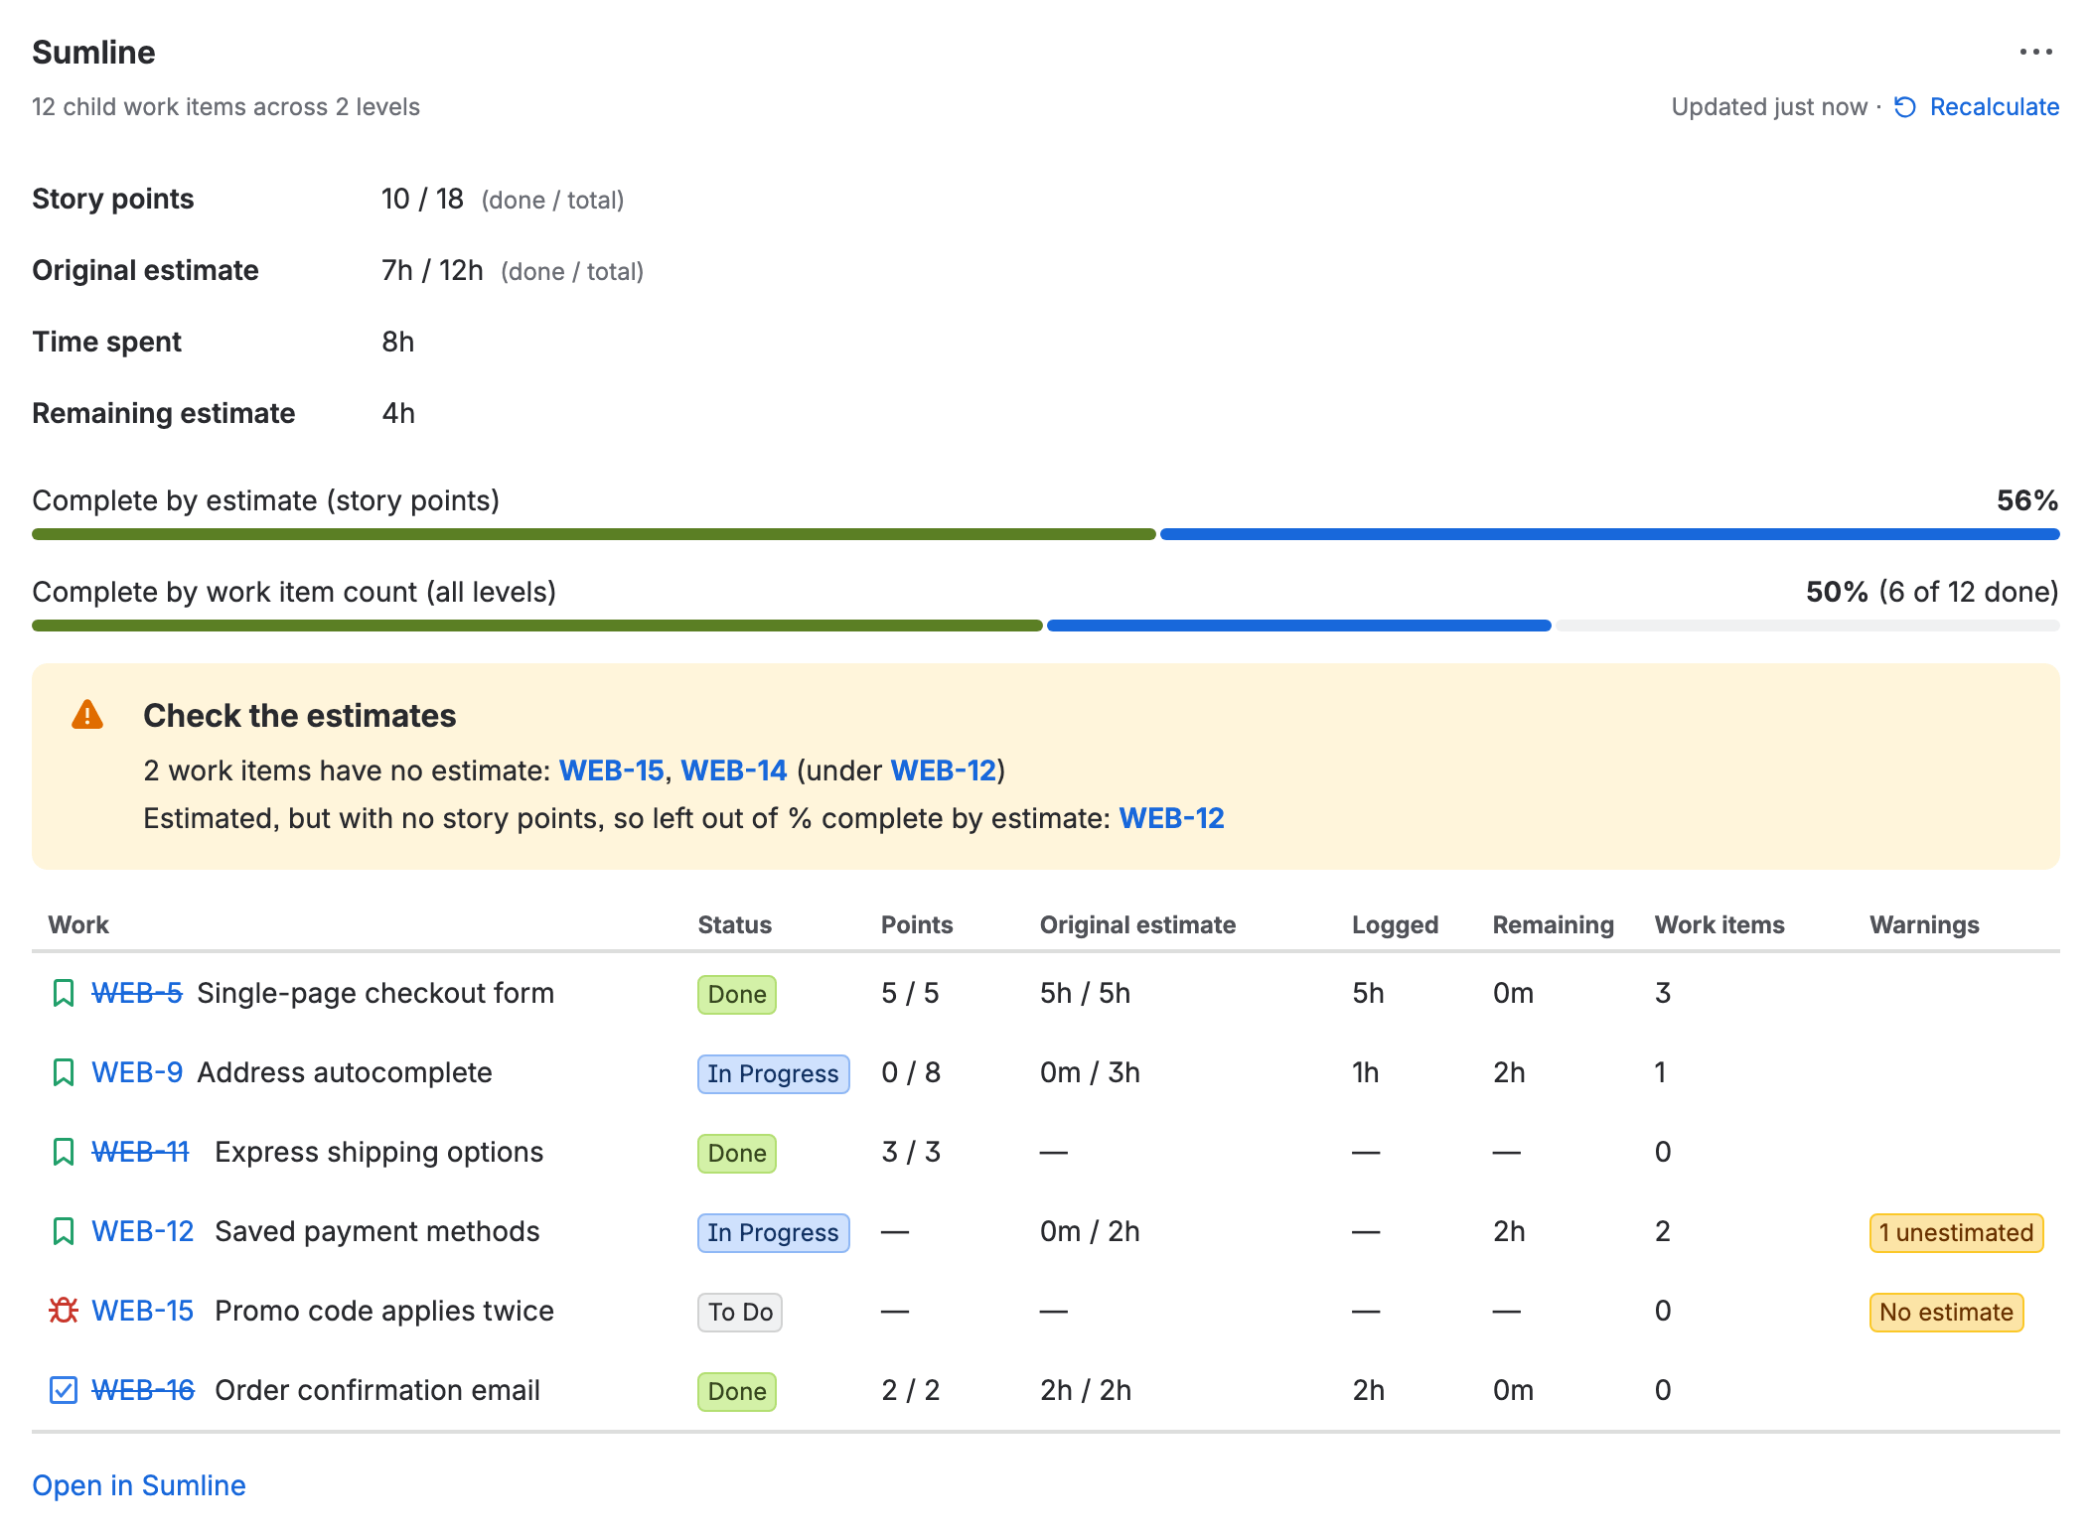Click 'Single-page checkout form' title text
The height and width of the screenshot is (1537, 2092).
tap(375, 993)
